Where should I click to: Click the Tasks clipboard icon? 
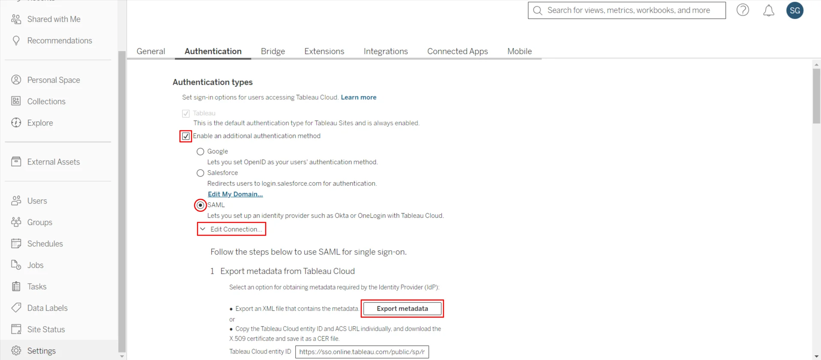click(x=16, y=286)
